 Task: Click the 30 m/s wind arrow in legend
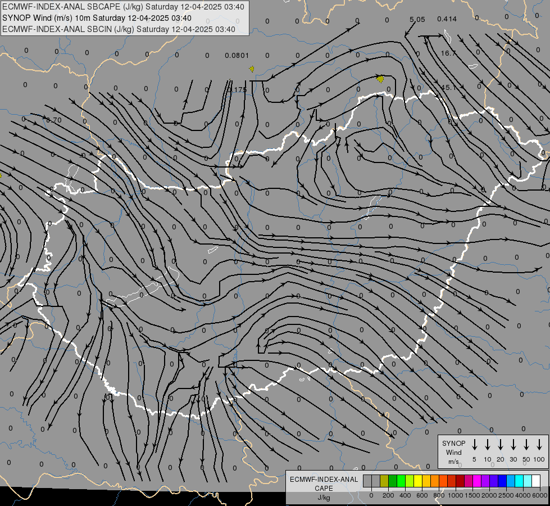point(513,445)
